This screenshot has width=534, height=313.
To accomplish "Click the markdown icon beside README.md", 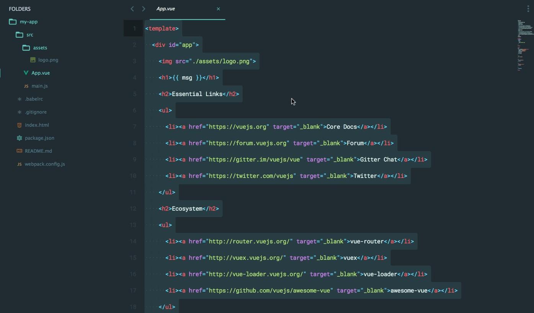I will point(20,151).
